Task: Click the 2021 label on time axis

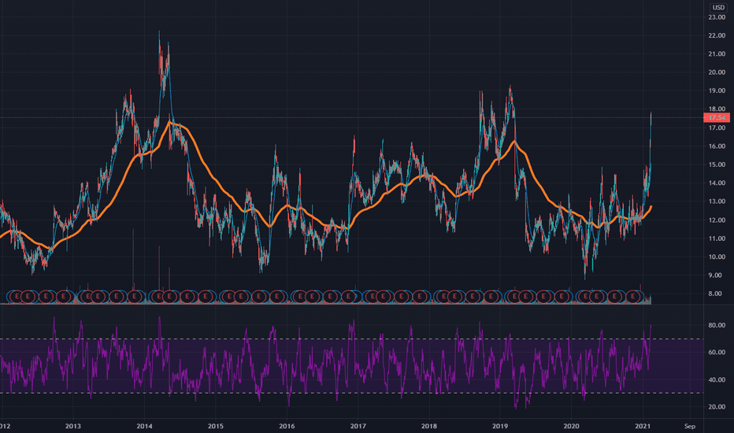Action: (643, 426)
